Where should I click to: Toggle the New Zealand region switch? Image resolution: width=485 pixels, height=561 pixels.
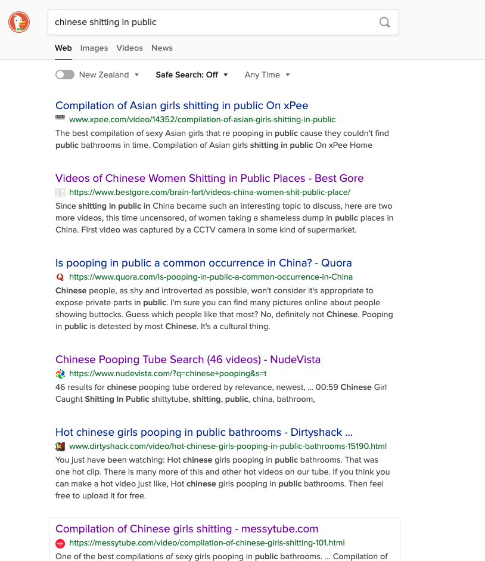pyautogui.click(x=65, y=75)
